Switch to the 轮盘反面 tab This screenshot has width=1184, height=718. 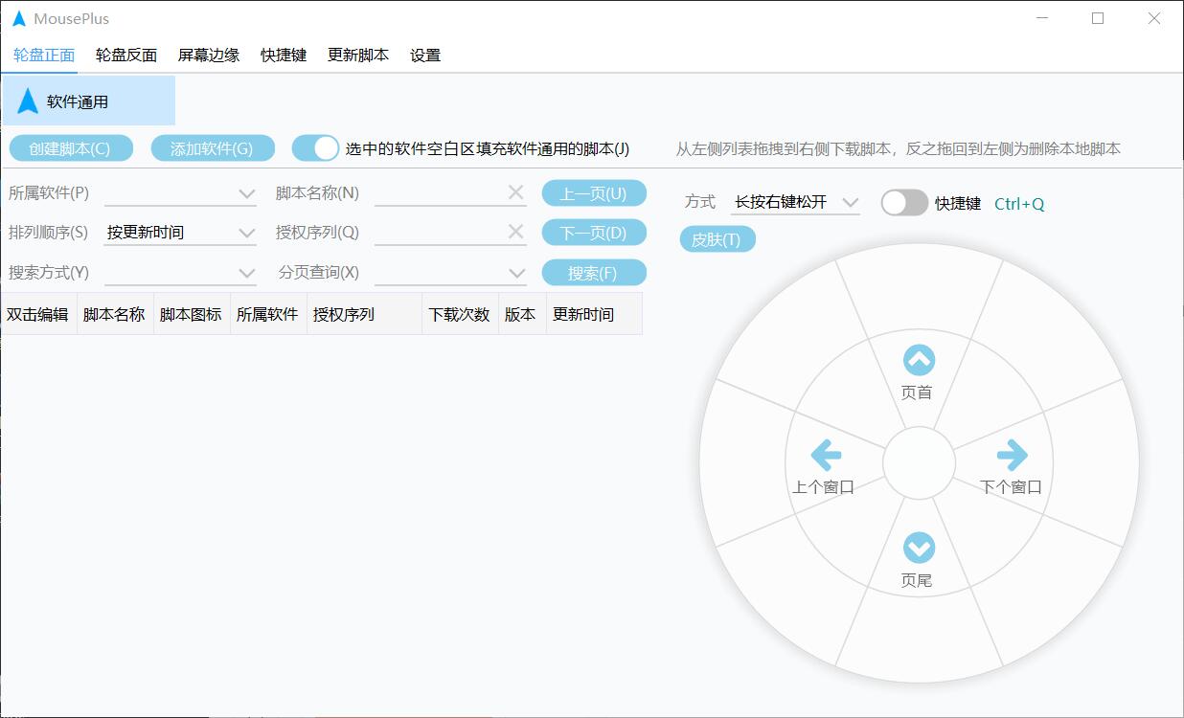126,56
